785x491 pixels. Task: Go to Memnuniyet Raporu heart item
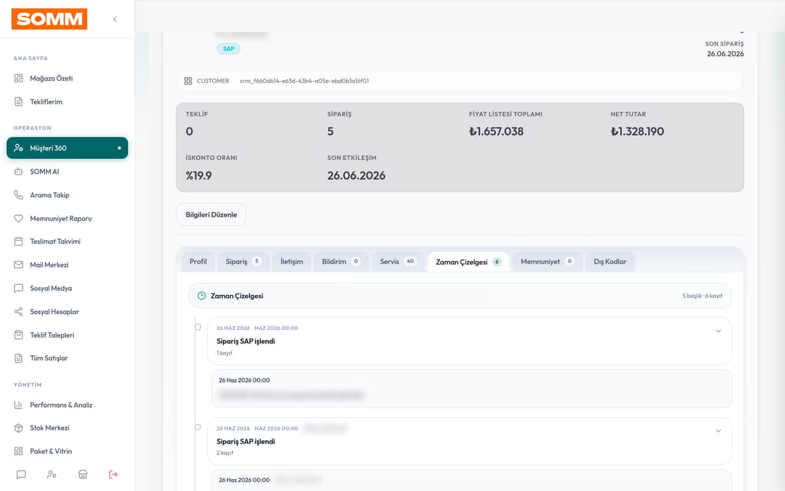[x=67, y=219]
